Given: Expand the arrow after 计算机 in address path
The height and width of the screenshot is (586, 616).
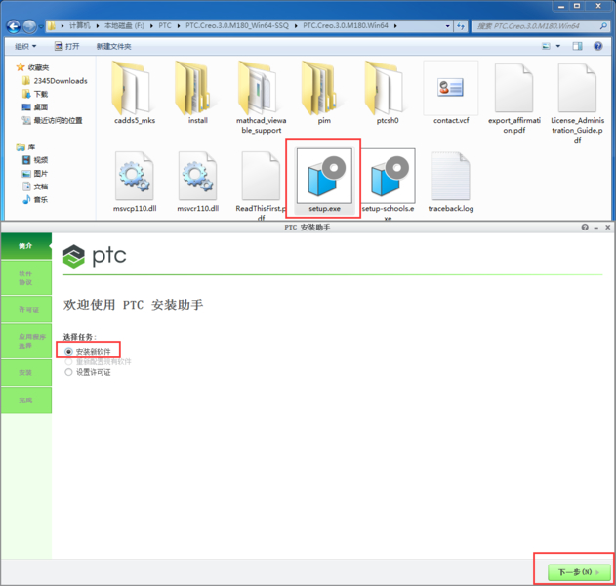Looking at the screenshot, I should point(98,26).
